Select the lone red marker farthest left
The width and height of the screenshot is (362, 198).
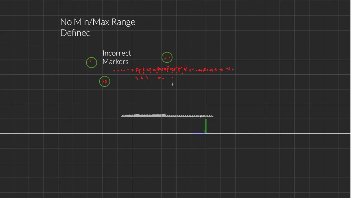pyautogui.click(x=90, y=61)
